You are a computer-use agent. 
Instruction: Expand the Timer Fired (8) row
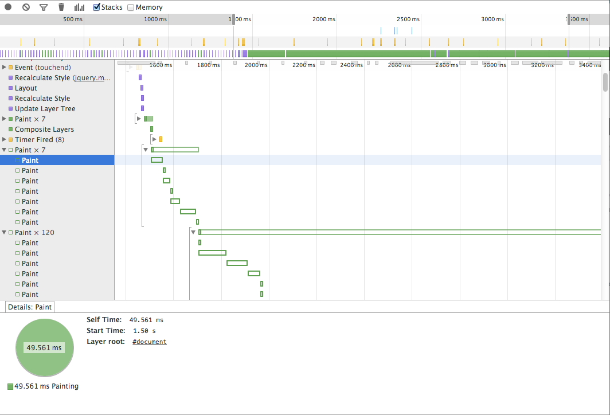5,140
